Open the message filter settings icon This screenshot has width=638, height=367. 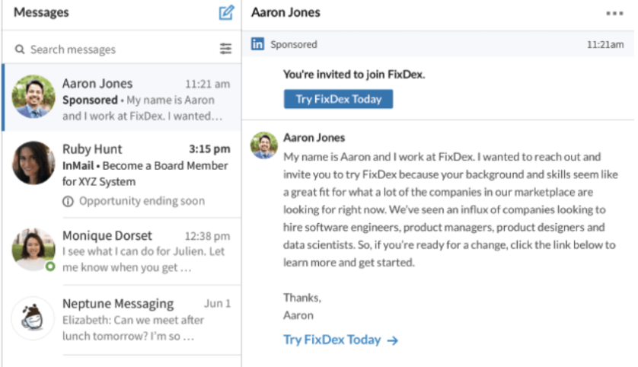pos(225,49)
